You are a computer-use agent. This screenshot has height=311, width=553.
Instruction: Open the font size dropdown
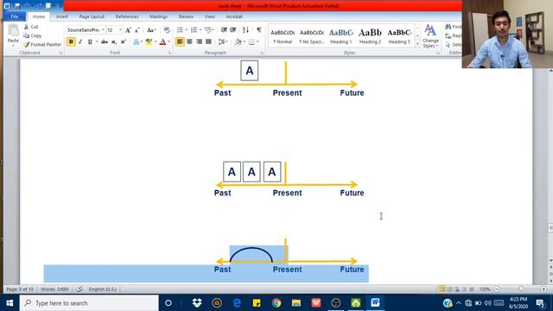[120, 30]
